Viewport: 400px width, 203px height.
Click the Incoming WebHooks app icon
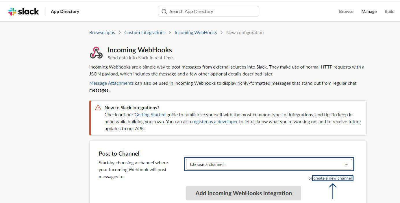point(96,53)
